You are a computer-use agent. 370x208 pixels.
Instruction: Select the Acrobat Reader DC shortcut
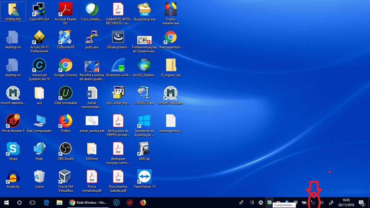[x=66, y=13]
